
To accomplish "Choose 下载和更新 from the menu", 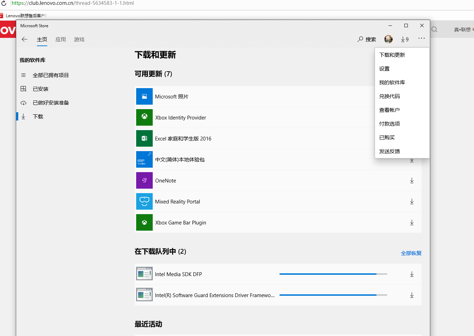I will [402, 55].
